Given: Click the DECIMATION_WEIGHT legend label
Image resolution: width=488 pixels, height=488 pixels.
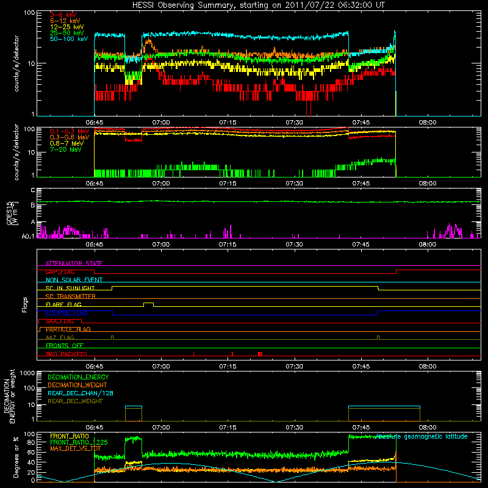Looking at the screenshot, I should coord(77,385).
